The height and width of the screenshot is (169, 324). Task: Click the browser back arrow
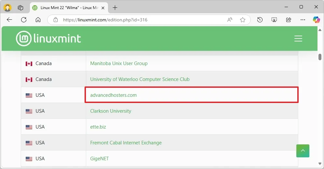[x=9, y=20]
